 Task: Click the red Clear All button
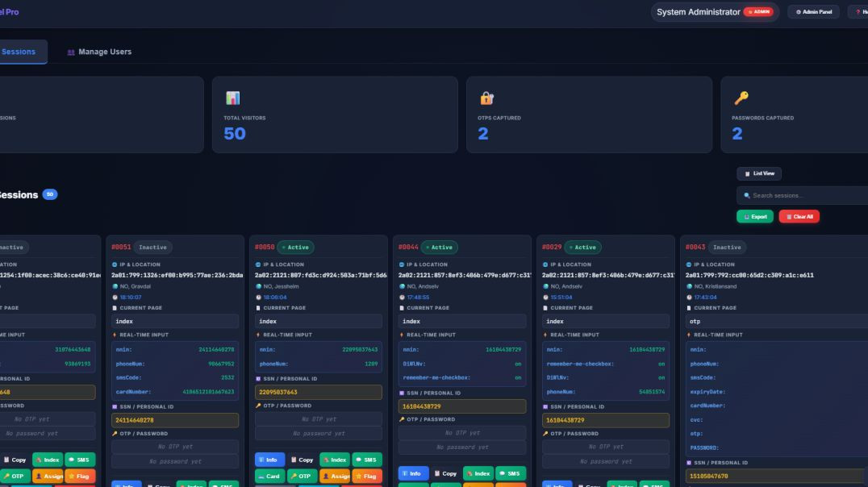coord(799,216)
